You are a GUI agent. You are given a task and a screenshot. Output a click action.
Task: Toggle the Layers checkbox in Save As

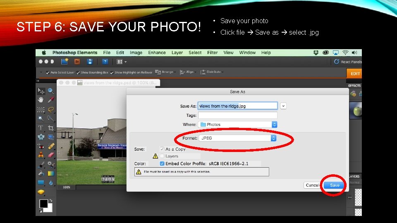click(x=162, y=156)
